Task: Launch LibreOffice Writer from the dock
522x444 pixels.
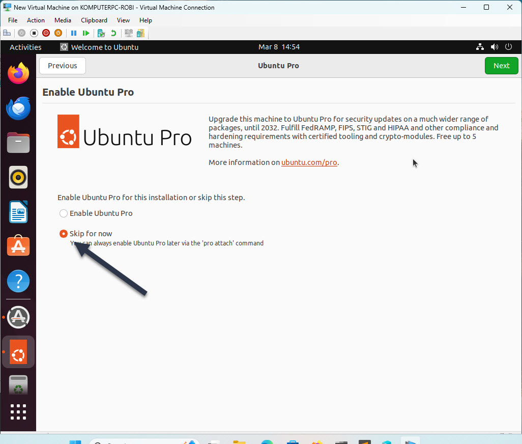Action: pyautogui.click(x=18, y=212)
